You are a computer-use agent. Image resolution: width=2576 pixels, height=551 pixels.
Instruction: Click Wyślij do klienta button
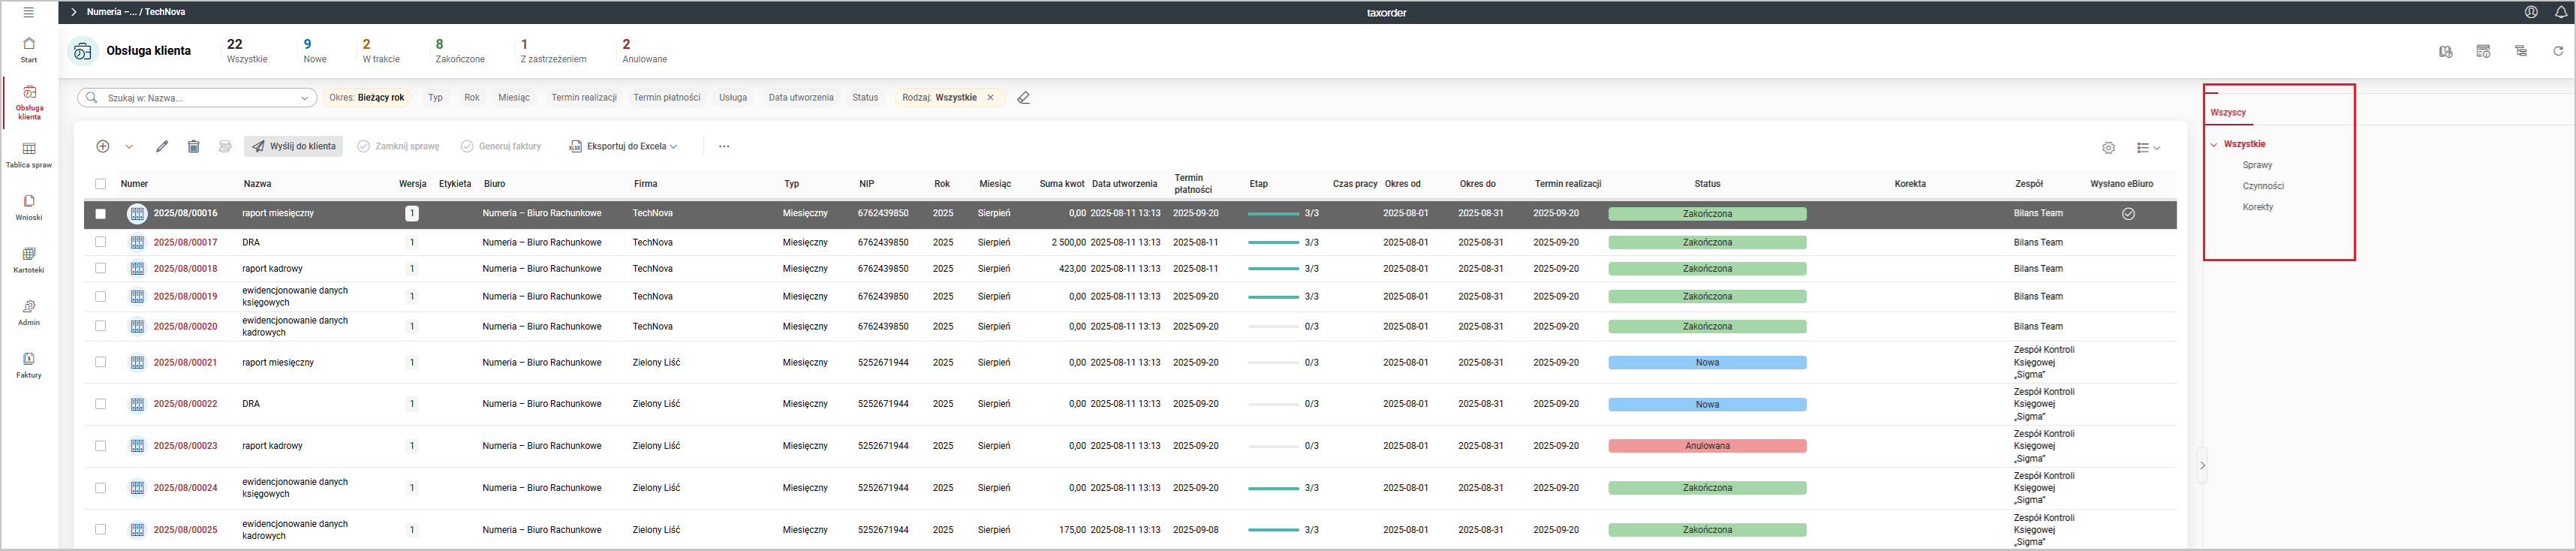click(294, 147)
